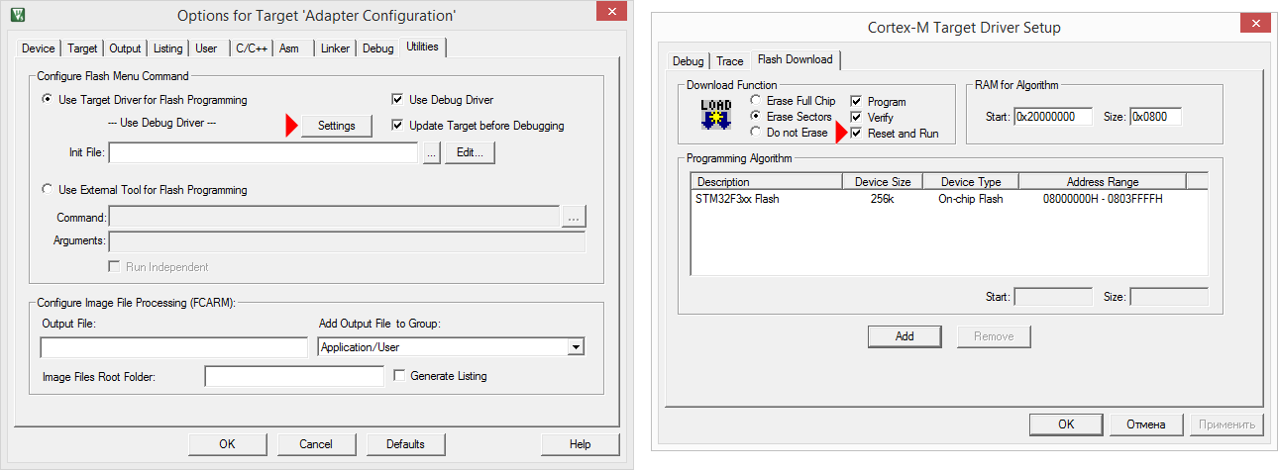The height and width of the screenshot is (470, 1278).
Task: Switch to the C/C++ tab
Action: [x=250, y=48]
